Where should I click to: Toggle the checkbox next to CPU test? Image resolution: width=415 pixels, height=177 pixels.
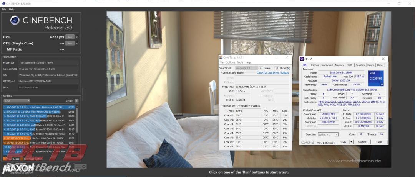tap(77, 37)
